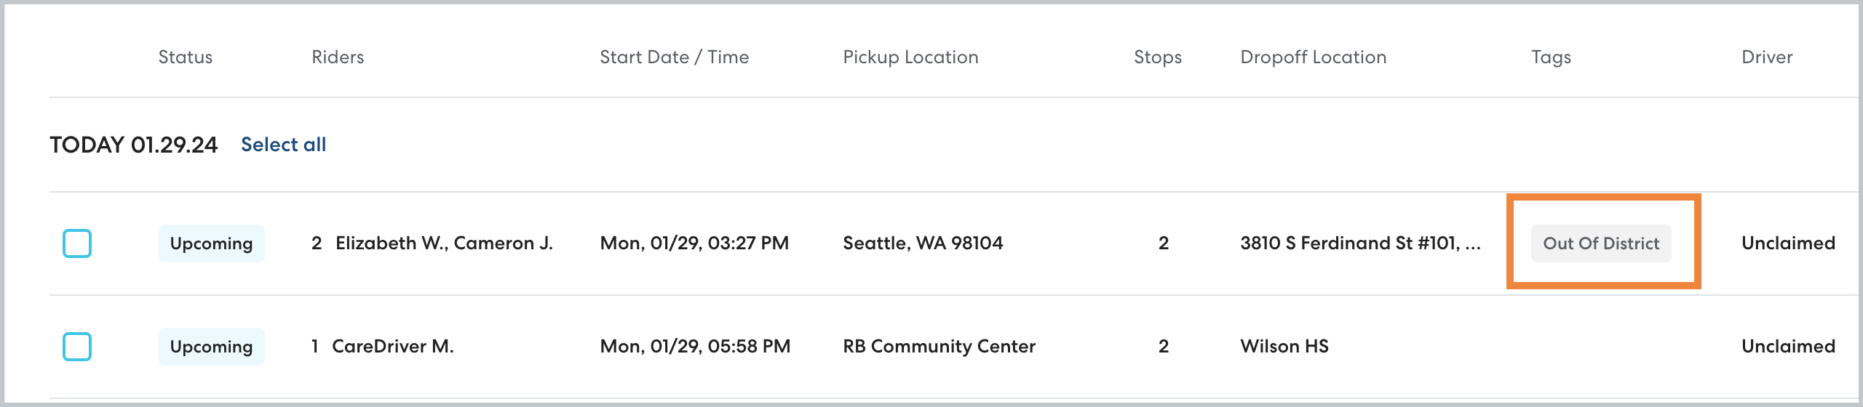
Task: Click pickup location Seattle, WA 98104
Action: pyautogui.click(x=923, y=243)
